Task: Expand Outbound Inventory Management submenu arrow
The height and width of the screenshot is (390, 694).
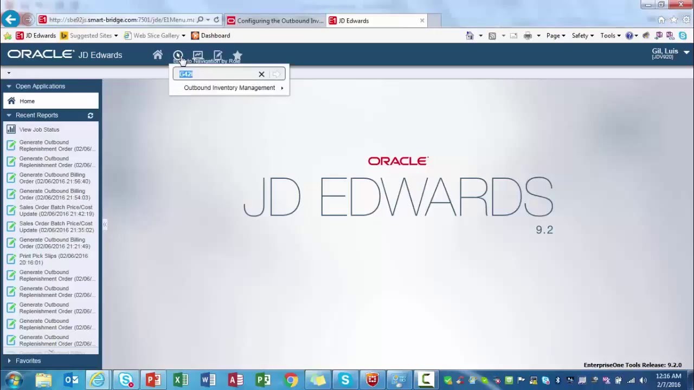Action: pos(282,88)
